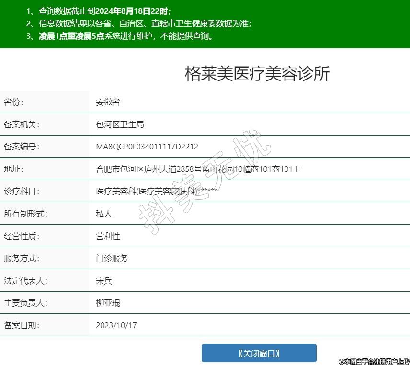The height and width of the screenshot is (365, 410).
Task: Click the 关闭窗口 button
Action: (259, 353)
